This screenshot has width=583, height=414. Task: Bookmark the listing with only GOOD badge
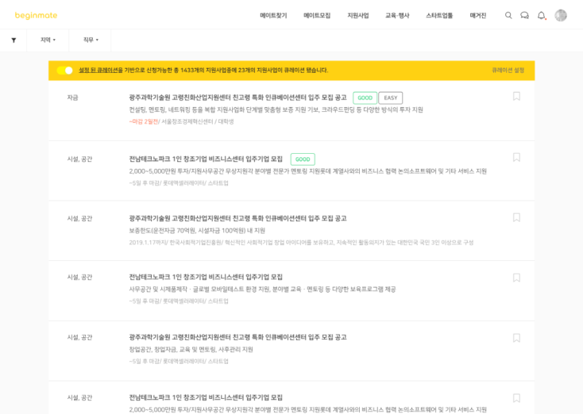pyautogui.click(x=516, y=157)
